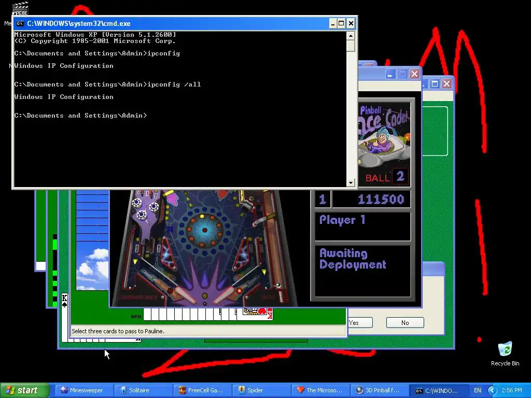Click the media clapperboard icon on desktop top-left
The image size is (531, 398).
pos(20,8)
